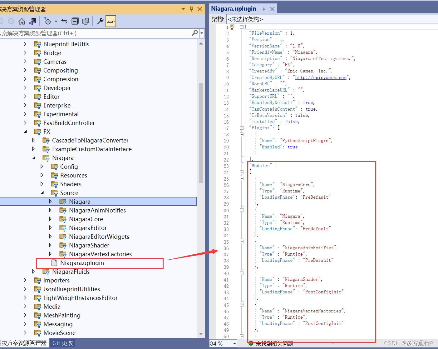Click the Collapse All icon in toolbar
The width and height of the screenshot is (438, 349).
(75, 21)
